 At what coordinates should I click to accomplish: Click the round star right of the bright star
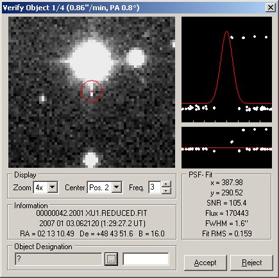[136, 58]
